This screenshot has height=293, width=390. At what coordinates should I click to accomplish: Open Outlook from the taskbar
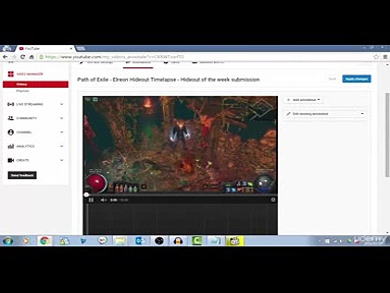(140, 241)
